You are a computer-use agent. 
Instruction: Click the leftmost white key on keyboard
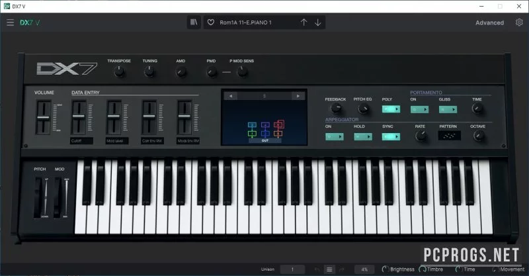coord(80,220)
